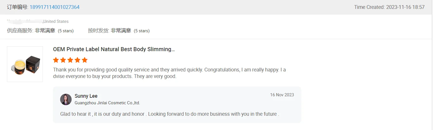Click the second orange rating star
This screenshot has height=130, width=433.
63,60
